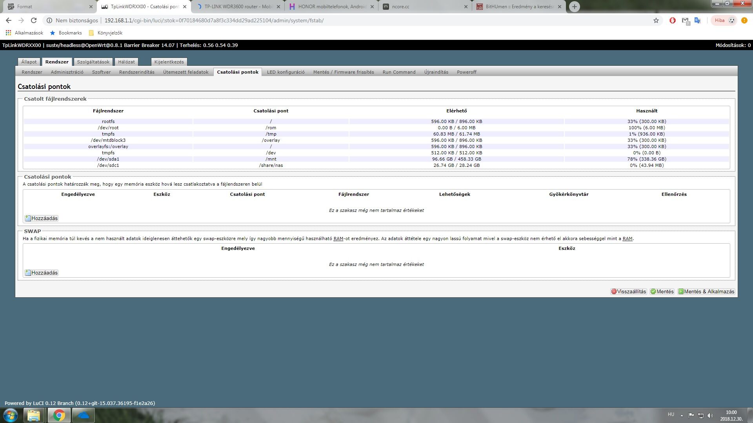Open the Könyvjelzők bookmarks folder
The height and width of the screenshot is (423, 753).
(x=106, y=33)
